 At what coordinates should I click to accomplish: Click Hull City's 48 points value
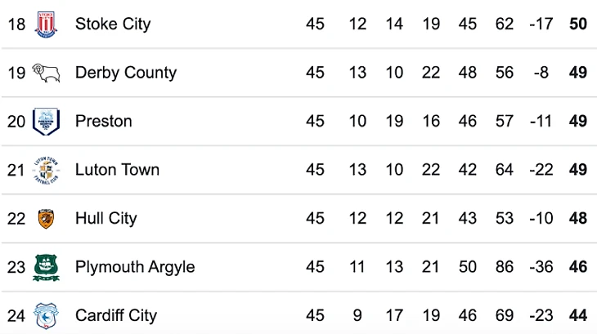(578, 219)
